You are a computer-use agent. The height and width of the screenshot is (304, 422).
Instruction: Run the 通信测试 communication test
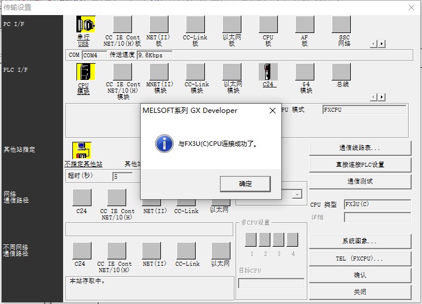pos(360,181)
